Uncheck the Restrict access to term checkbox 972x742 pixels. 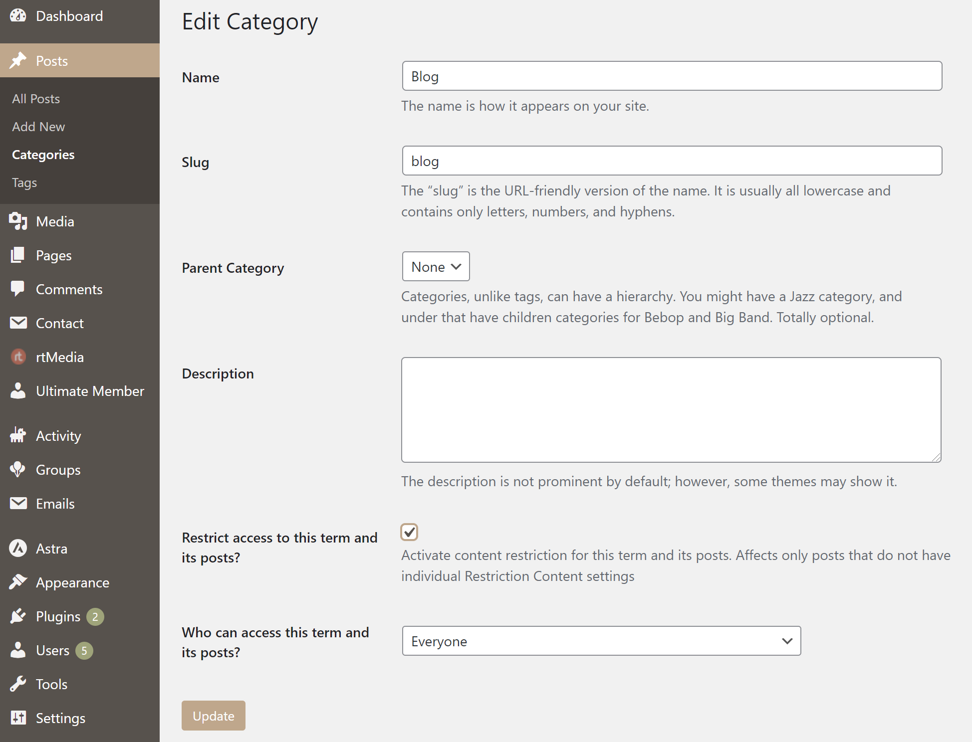[409, 532]
